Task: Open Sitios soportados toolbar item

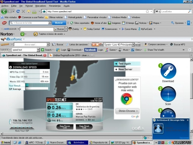Action: (x=80, y=23)
